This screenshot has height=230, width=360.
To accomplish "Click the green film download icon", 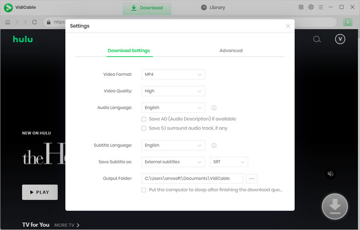I will 348,22.
